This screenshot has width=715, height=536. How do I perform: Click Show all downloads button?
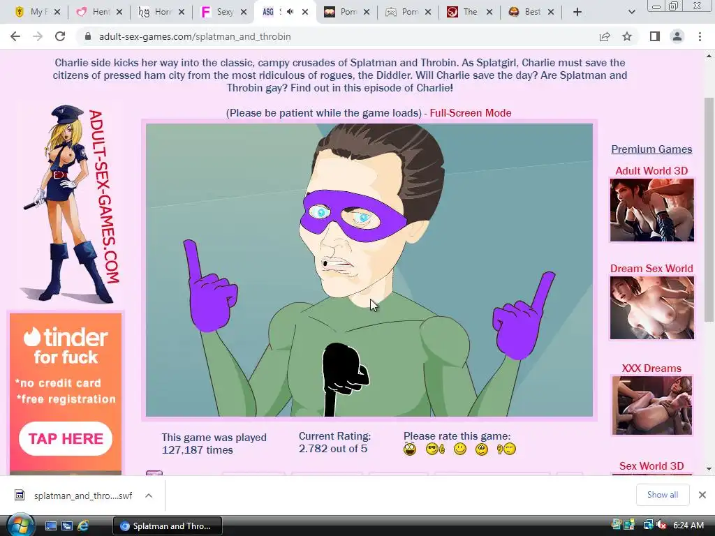coord(663,495)
